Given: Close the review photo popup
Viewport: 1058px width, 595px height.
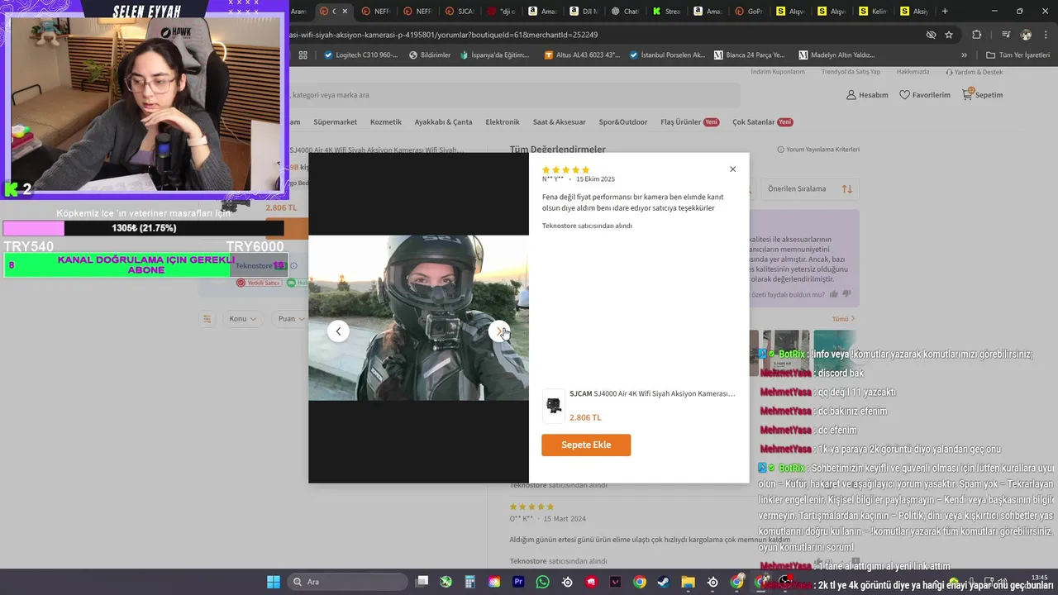Looking at the screenshot, I should click(732, 169).
